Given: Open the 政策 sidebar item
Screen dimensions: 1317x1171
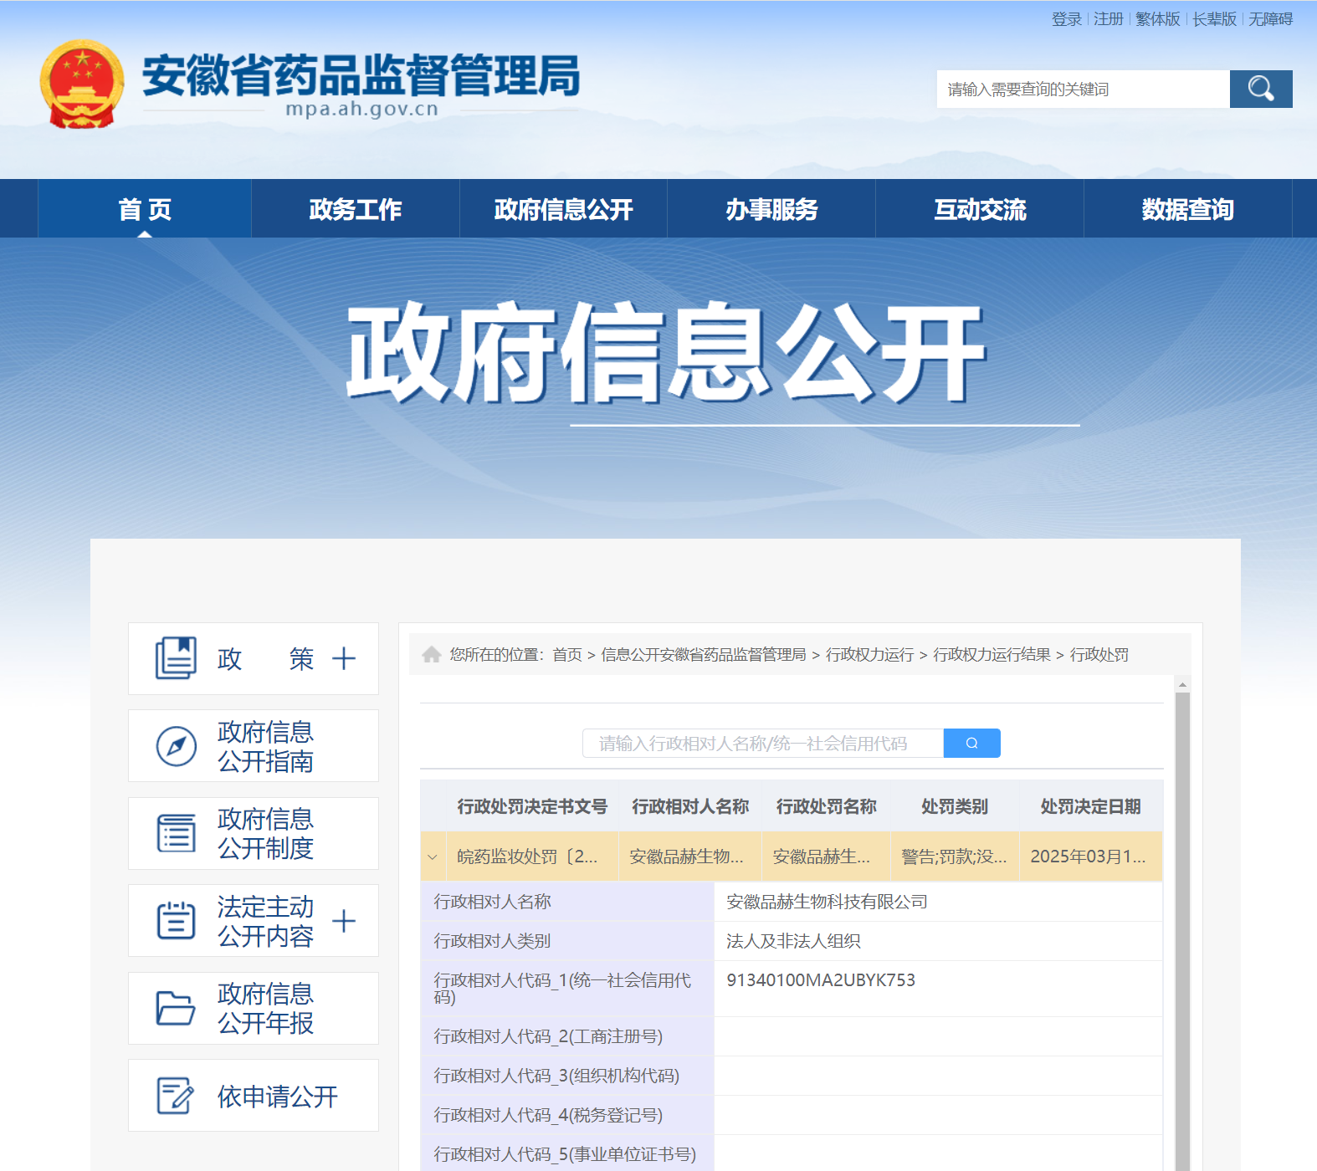Looking at the screenshot, I should [x=254, y=658].
